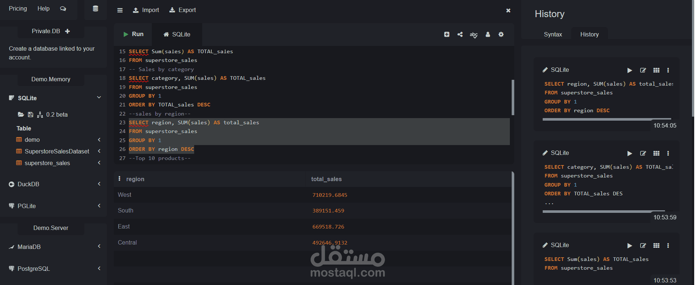
Task: Open more options for 10:53:53 history entry
Action: point(668,246)
